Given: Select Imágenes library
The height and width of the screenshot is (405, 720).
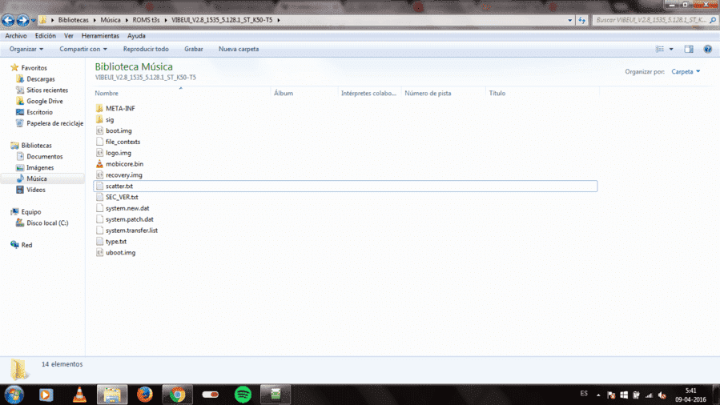Looking at the screenshot, I should pos(40,167).
